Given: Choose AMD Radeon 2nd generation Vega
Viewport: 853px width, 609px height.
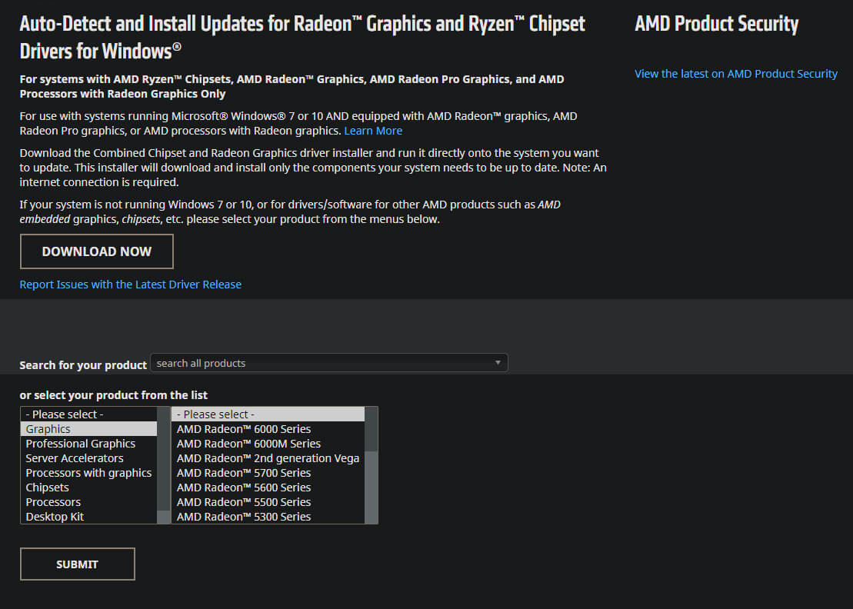Looking at the screenshot, I should pyautogui.click(x=268, y=458).
